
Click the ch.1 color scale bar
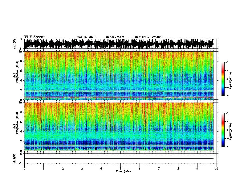point(223,79)
